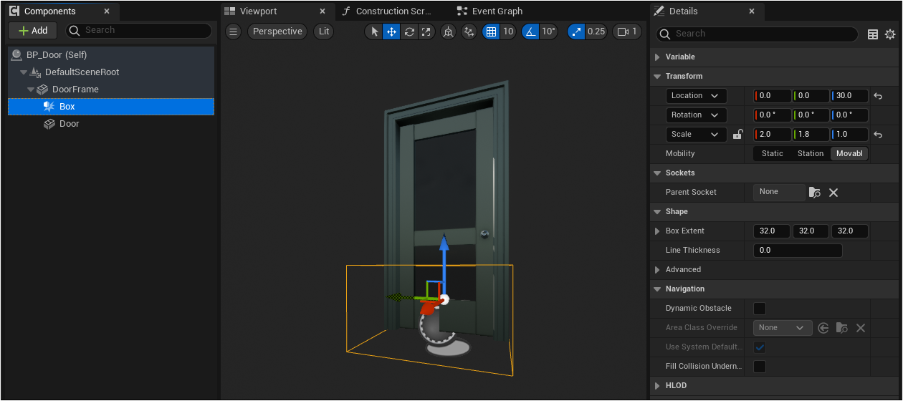Collapse the Transform section
This screenshot has width=903, height=401.
pos(658,76)
